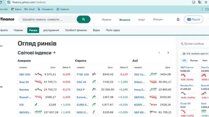Click the S&P 500 sparkline chart

[x=38, y=74]
